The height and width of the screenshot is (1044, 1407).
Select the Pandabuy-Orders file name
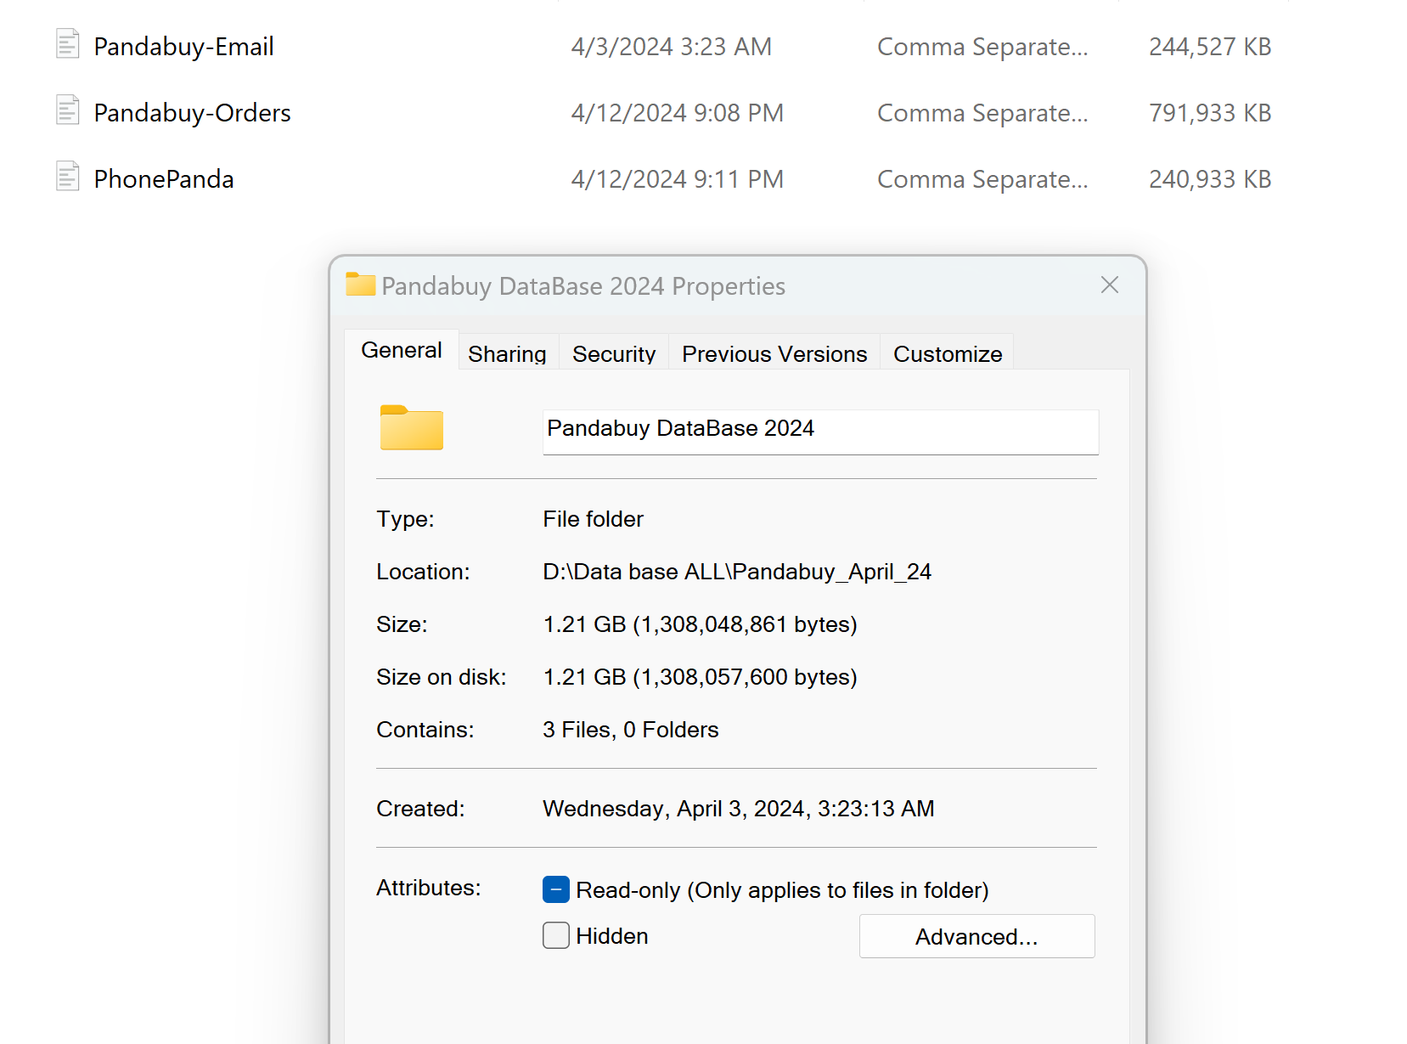coord(192,113)
